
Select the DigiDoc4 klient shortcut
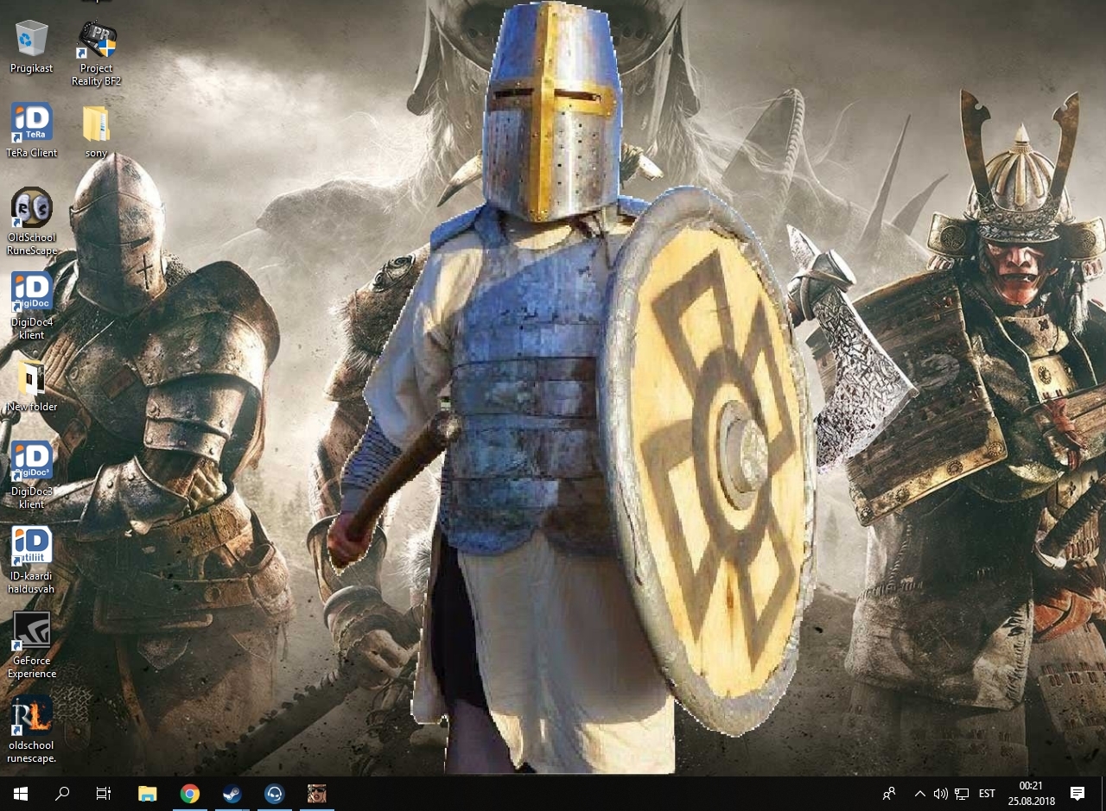(x=32, y=307)
